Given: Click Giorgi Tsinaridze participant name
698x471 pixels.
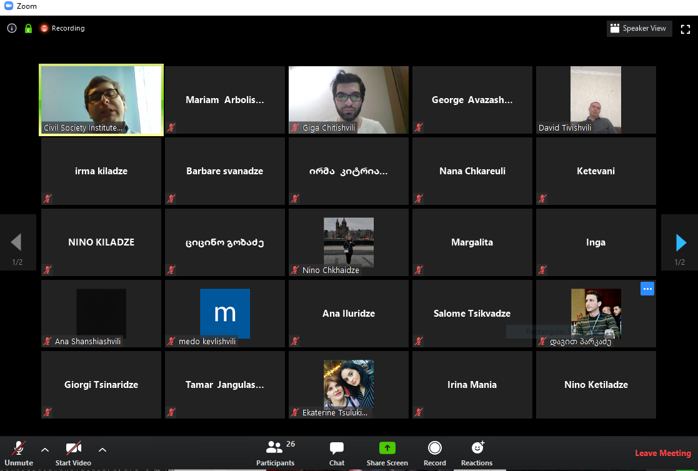Looking at the screenshot, I should [101, 385].
